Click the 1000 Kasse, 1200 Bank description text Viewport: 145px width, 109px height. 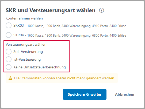(x=77, y=26)
